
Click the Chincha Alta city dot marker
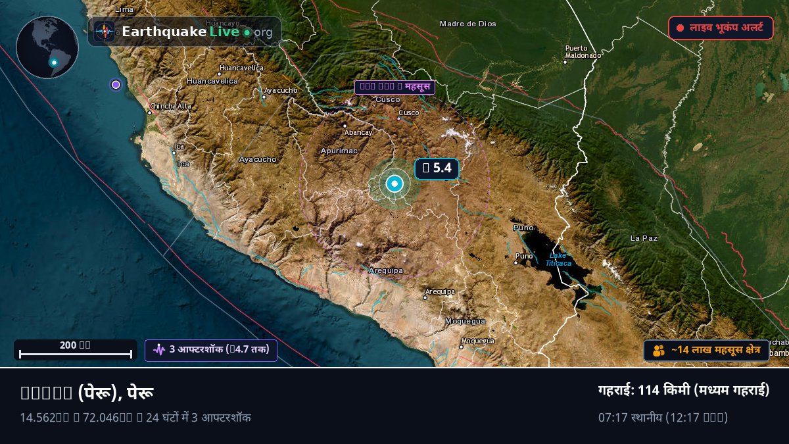coord(149,112)
